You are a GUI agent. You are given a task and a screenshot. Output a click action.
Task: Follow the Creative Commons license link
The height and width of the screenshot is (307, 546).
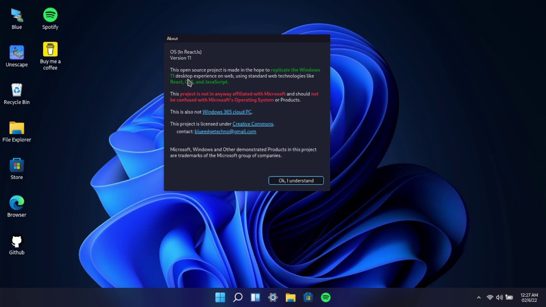pos(253,124)
